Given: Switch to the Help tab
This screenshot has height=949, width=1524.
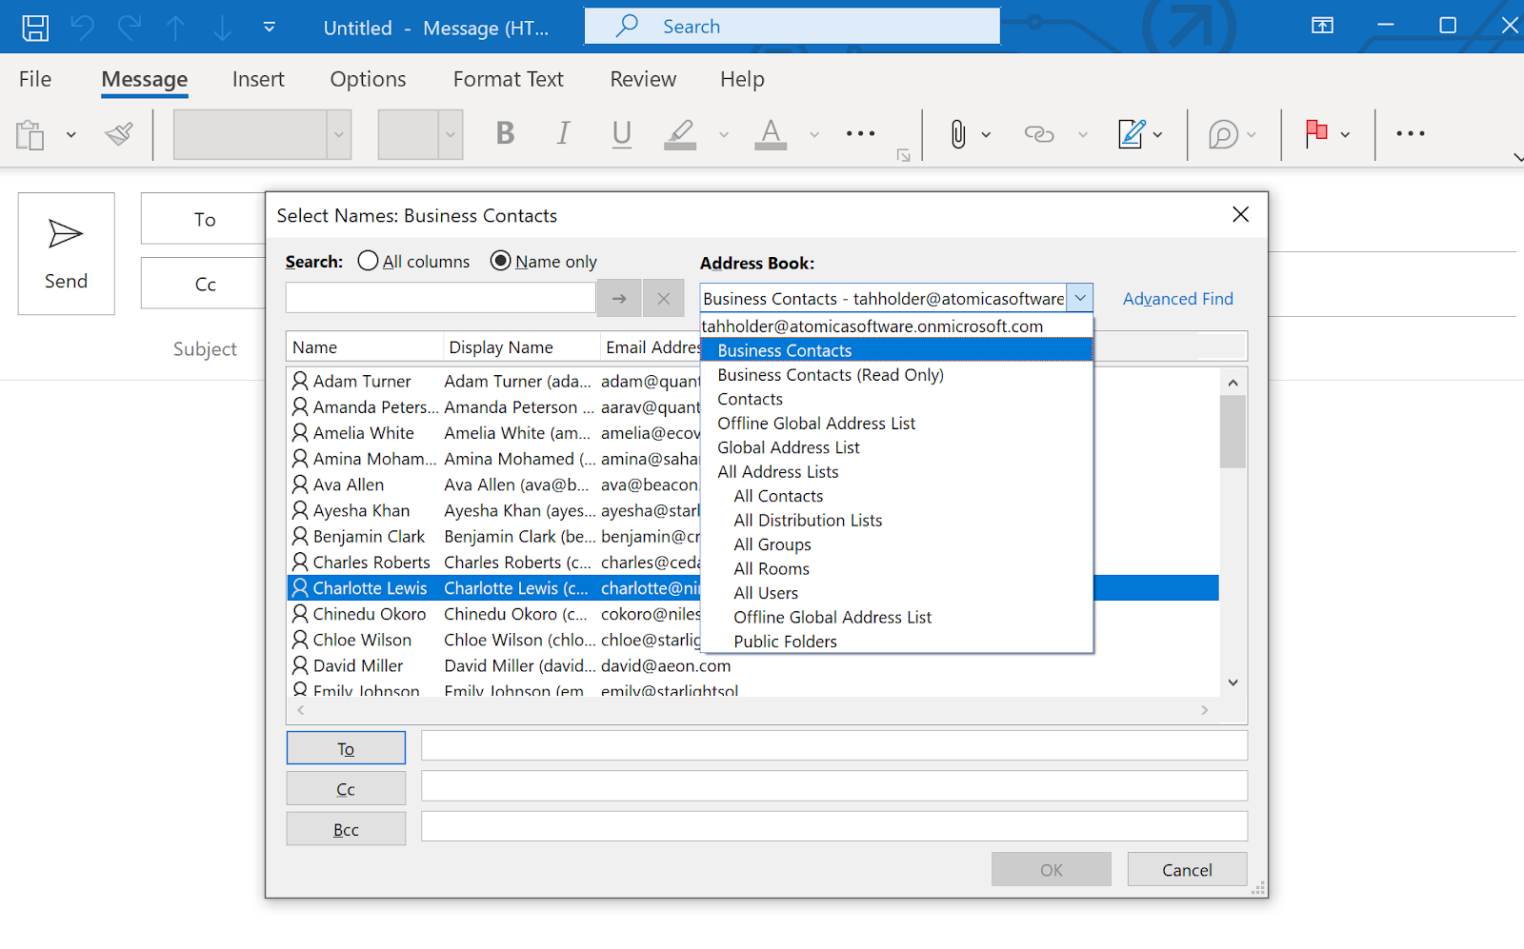Looking at the screenshot, I should point(742,79).
